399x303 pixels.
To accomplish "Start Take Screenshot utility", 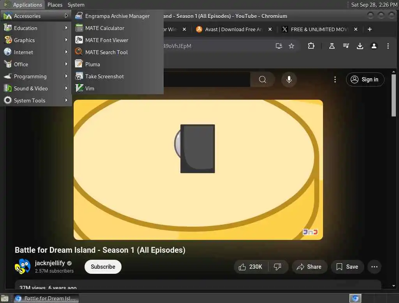I will click(117, 76).
